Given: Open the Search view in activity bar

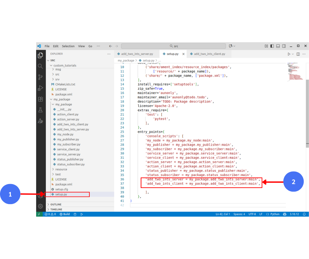Looking at the screenshot, I should 40,66.
